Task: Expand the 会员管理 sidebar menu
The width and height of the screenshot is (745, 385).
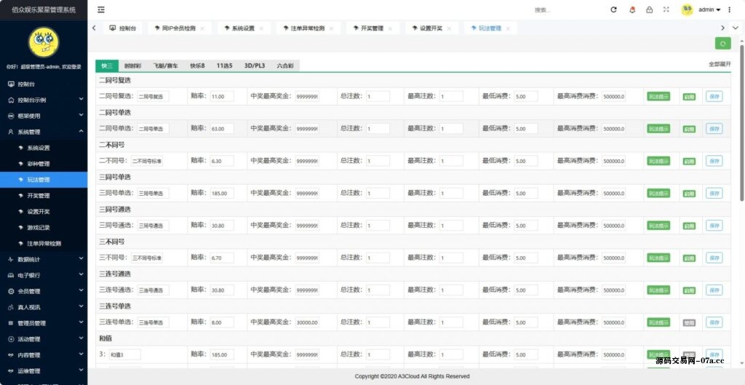Action: coord(44,291)
